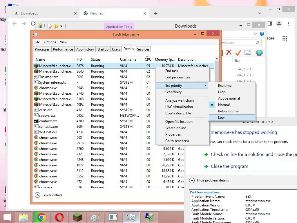Switch to the Downloads Chrome tab

[x=46, y=13]
